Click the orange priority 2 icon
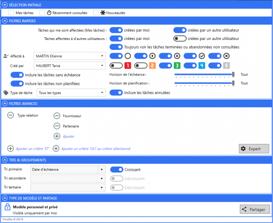This screenshot has height=223, width=273. click(x=152, y=65)
